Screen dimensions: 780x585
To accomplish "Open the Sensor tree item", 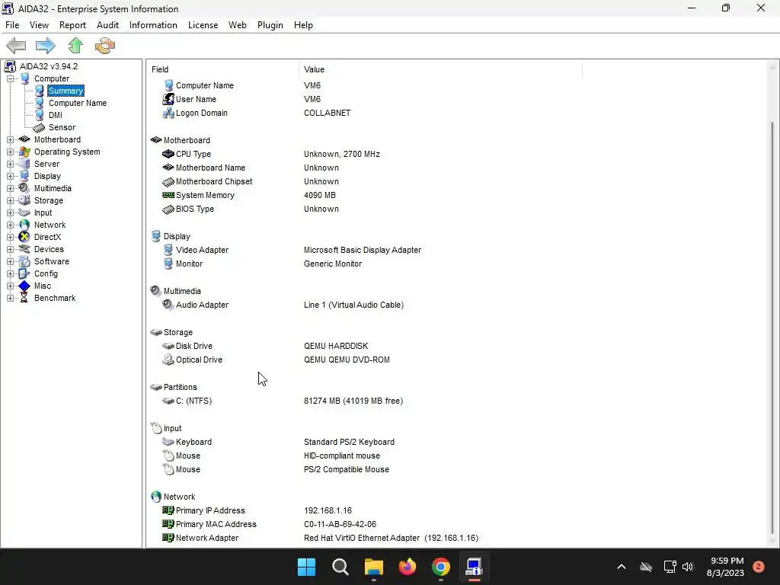I will 62,127.
